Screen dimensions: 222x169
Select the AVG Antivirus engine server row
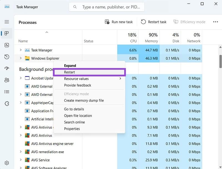click(108, 144)
